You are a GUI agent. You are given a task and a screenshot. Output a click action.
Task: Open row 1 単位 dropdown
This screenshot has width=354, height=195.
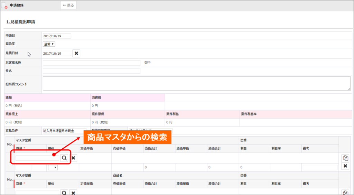tap(53, 167)
